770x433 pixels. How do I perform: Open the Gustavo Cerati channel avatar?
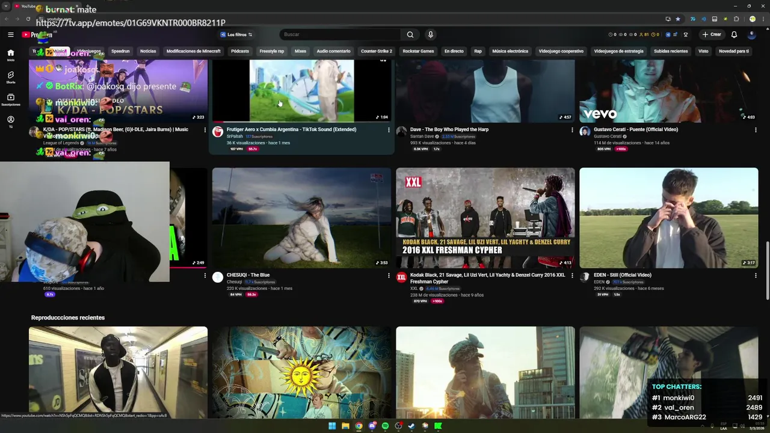(585, 132)
